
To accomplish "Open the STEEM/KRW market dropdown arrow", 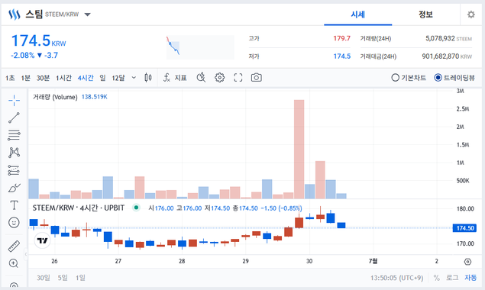I will coord(88,14).
